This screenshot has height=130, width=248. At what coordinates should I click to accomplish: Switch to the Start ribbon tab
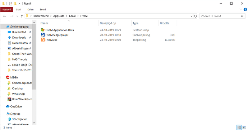click(18, 9)
